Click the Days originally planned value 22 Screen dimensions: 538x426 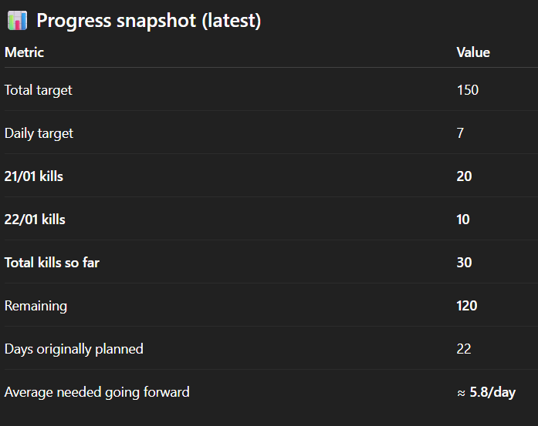tap(464, 349)
